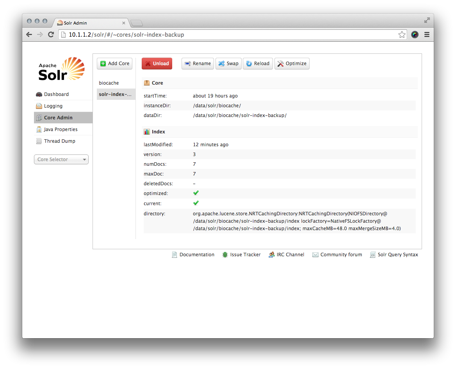Click the Issue Tracker bug icon
Screen dimensions: 456x369
[x=225, y=255]
